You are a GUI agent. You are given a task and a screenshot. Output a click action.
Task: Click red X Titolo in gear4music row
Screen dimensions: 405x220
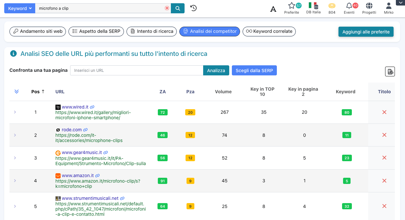pyautogui.click(x=384, y=158)
